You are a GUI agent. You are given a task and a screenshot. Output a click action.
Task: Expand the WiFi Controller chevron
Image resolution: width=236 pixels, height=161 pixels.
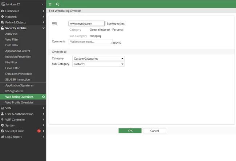[43, 120]
